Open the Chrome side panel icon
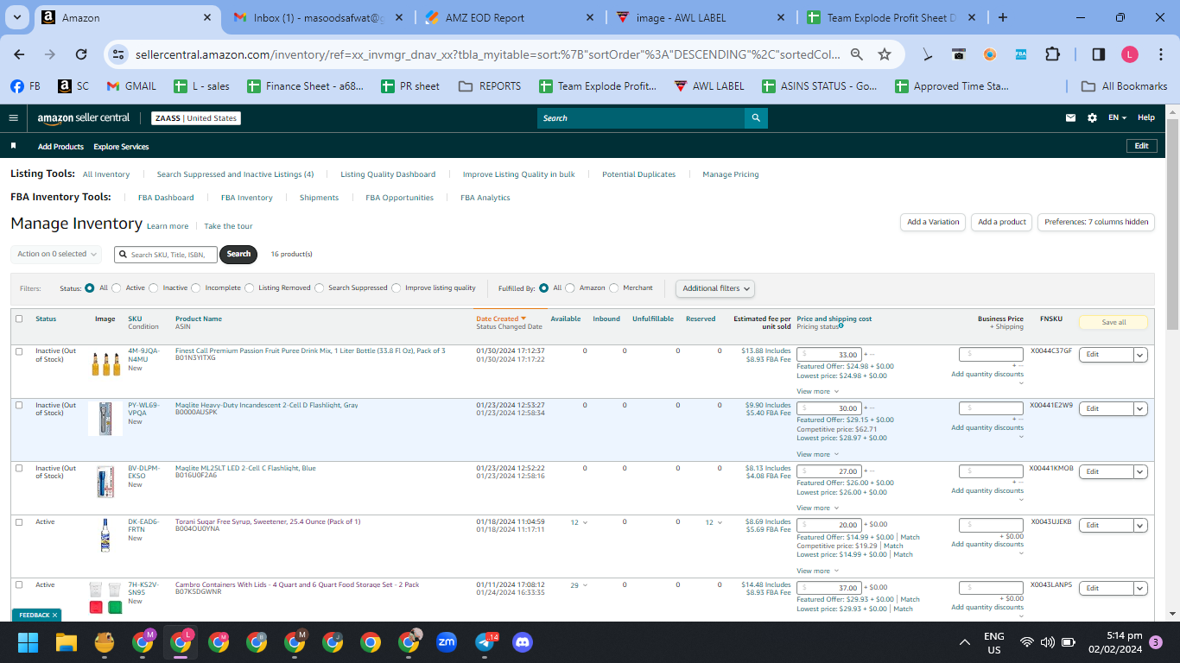 (1098, 54)
